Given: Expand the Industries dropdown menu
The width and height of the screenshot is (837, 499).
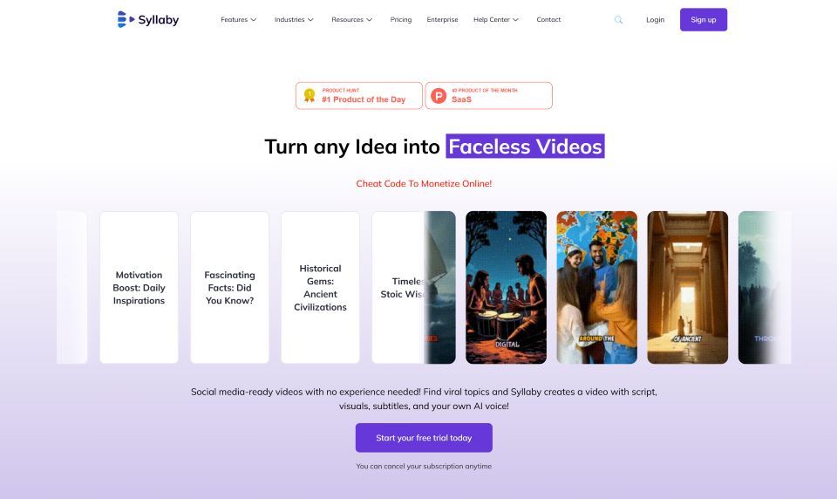Looking at the screenshot, I should click(x=294, y=20).
